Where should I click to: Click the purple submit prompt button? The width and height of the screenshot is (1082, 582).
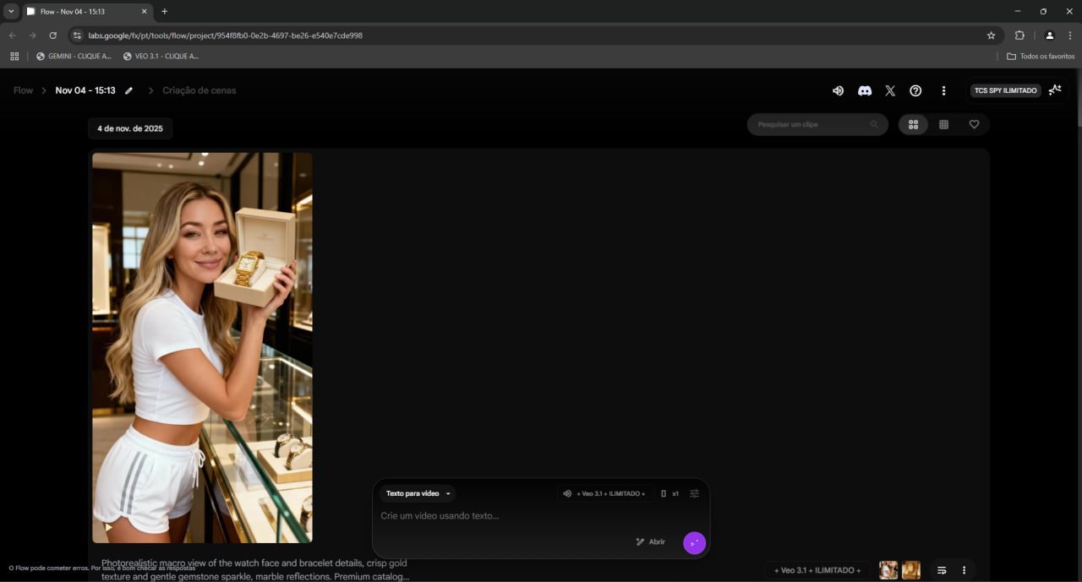694,542
